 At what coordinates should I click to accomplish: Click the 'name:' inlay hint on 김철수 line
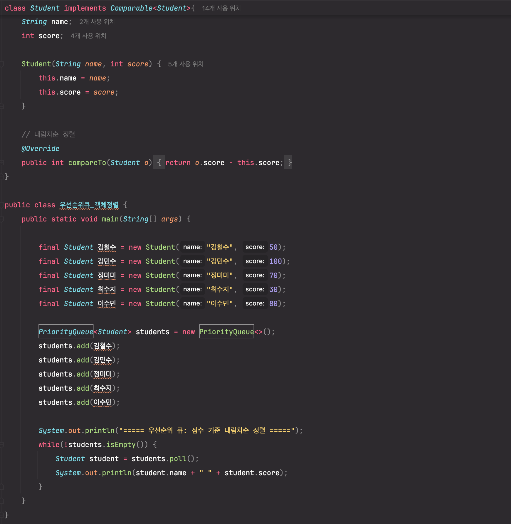point(192,247)
